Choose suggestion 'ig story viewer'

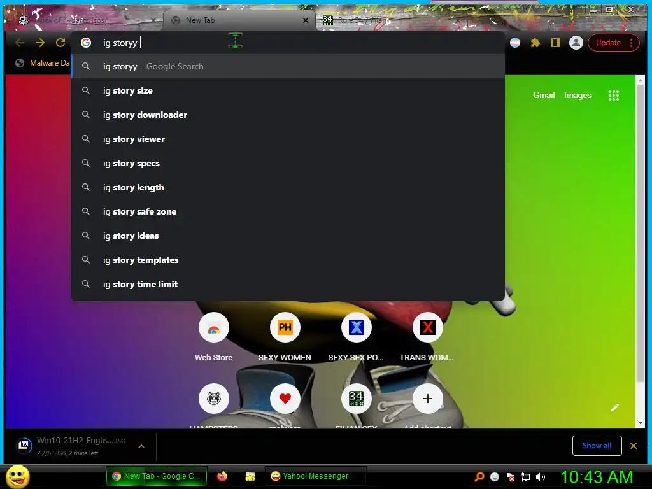point(288,139)
